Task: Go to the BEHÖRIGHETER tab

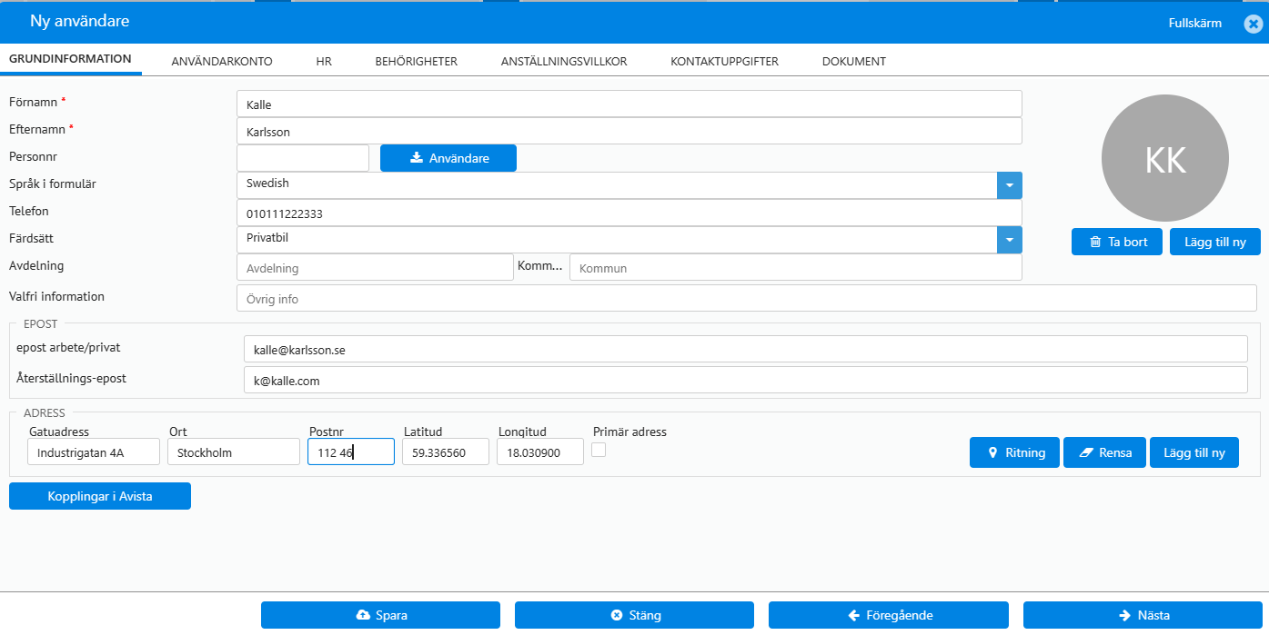Action: tap(416, 61)
